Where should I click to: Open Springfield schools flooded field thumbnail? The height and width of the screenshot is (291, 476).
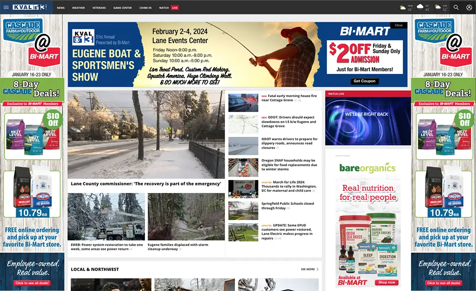pos(243,211)
